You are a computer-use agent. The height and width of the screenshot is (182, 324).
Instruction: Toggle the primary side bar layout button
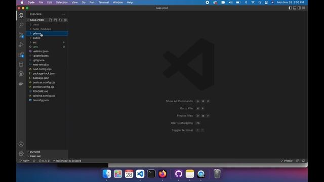point(290,8)
